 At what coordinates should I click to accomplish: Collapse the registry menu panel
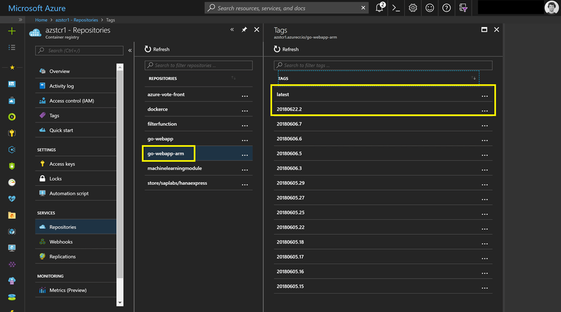point(130,50)
